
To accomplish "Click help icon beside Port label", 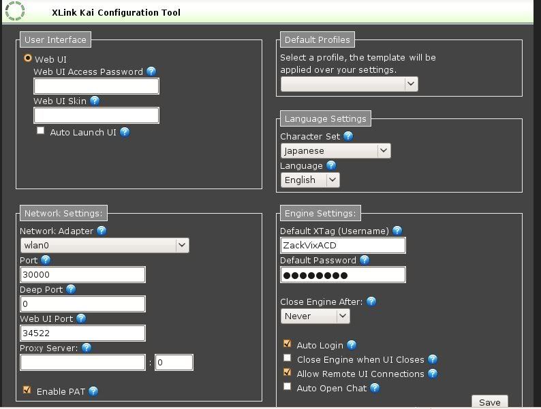I will pos(46,260).
